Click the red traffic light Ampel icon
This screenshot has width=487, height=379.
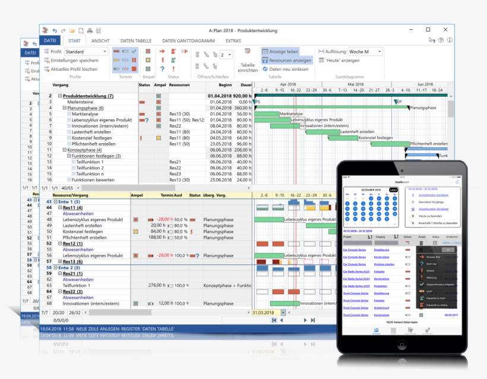pos(148,52)
